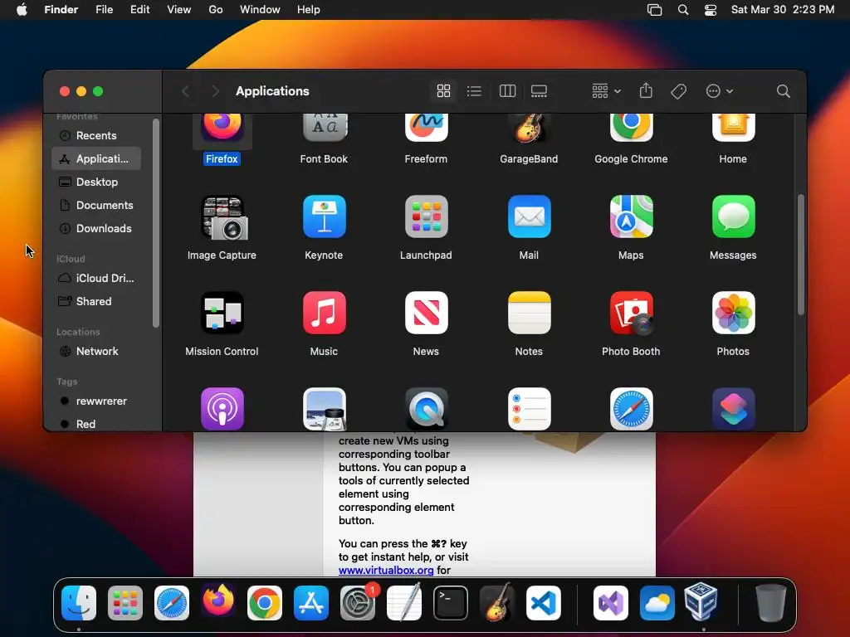Open Terminal from the Dock
This screenshot has width=850, height=637.
451,603
